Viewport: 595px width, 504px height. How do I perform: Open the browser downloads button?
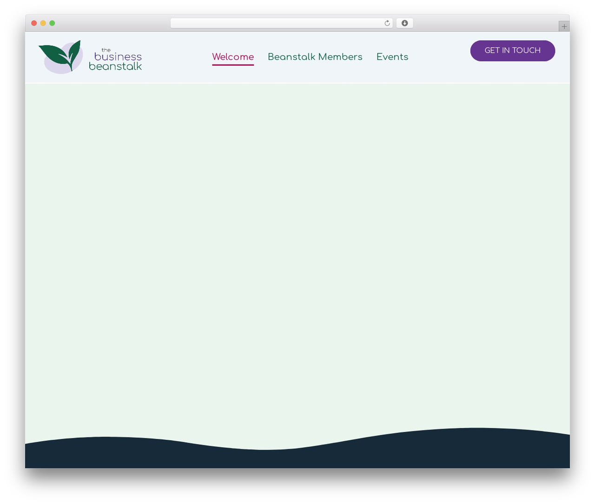[x=404, y=23]
